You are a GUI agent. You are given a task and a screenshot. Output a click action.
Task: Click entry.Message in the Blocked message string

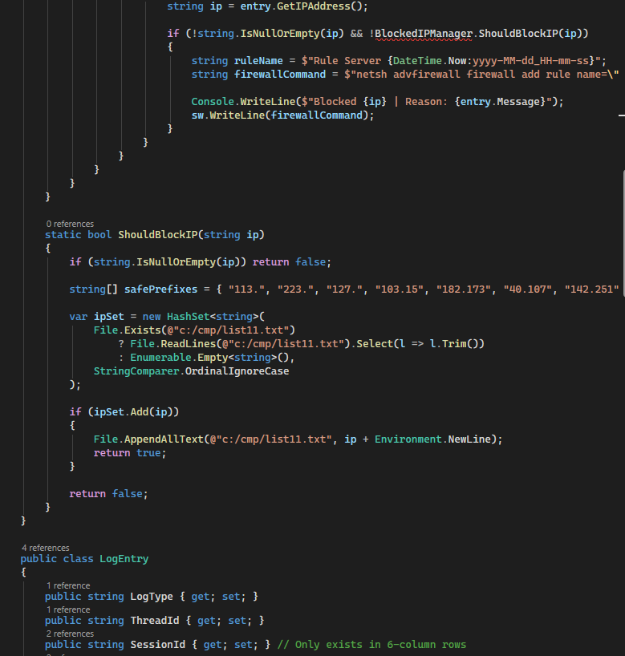tap(501, 102)
